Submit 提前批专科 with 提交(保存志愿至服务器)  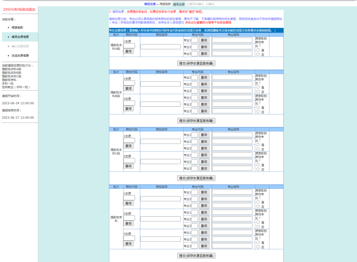tap(196, 256)
